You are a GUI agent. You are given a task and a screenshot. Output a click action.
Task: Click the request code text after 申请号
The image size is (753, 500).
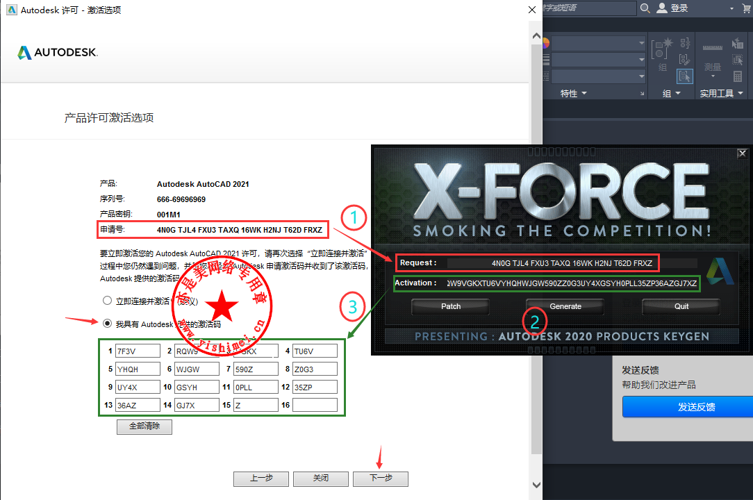coord(239,230)
